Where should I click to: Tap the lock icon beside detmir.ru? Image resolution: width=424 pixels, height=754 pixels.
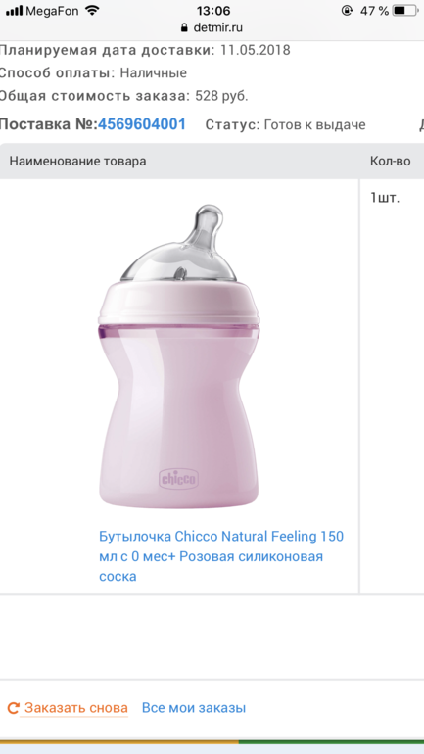(184, 27)
